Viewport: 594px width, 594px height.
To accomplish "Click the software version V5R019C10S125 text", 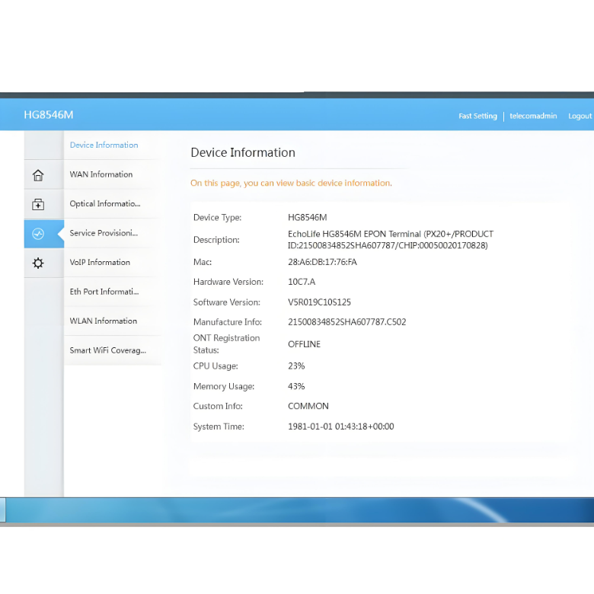I will tap(319, 302).
